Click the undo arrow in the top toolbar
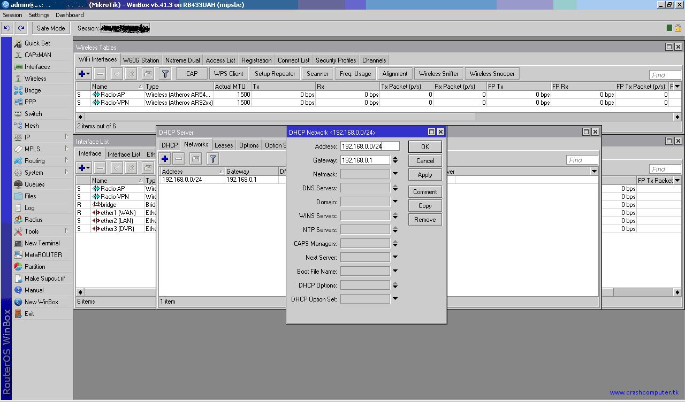The image size is (685, 402). (7, 28)
